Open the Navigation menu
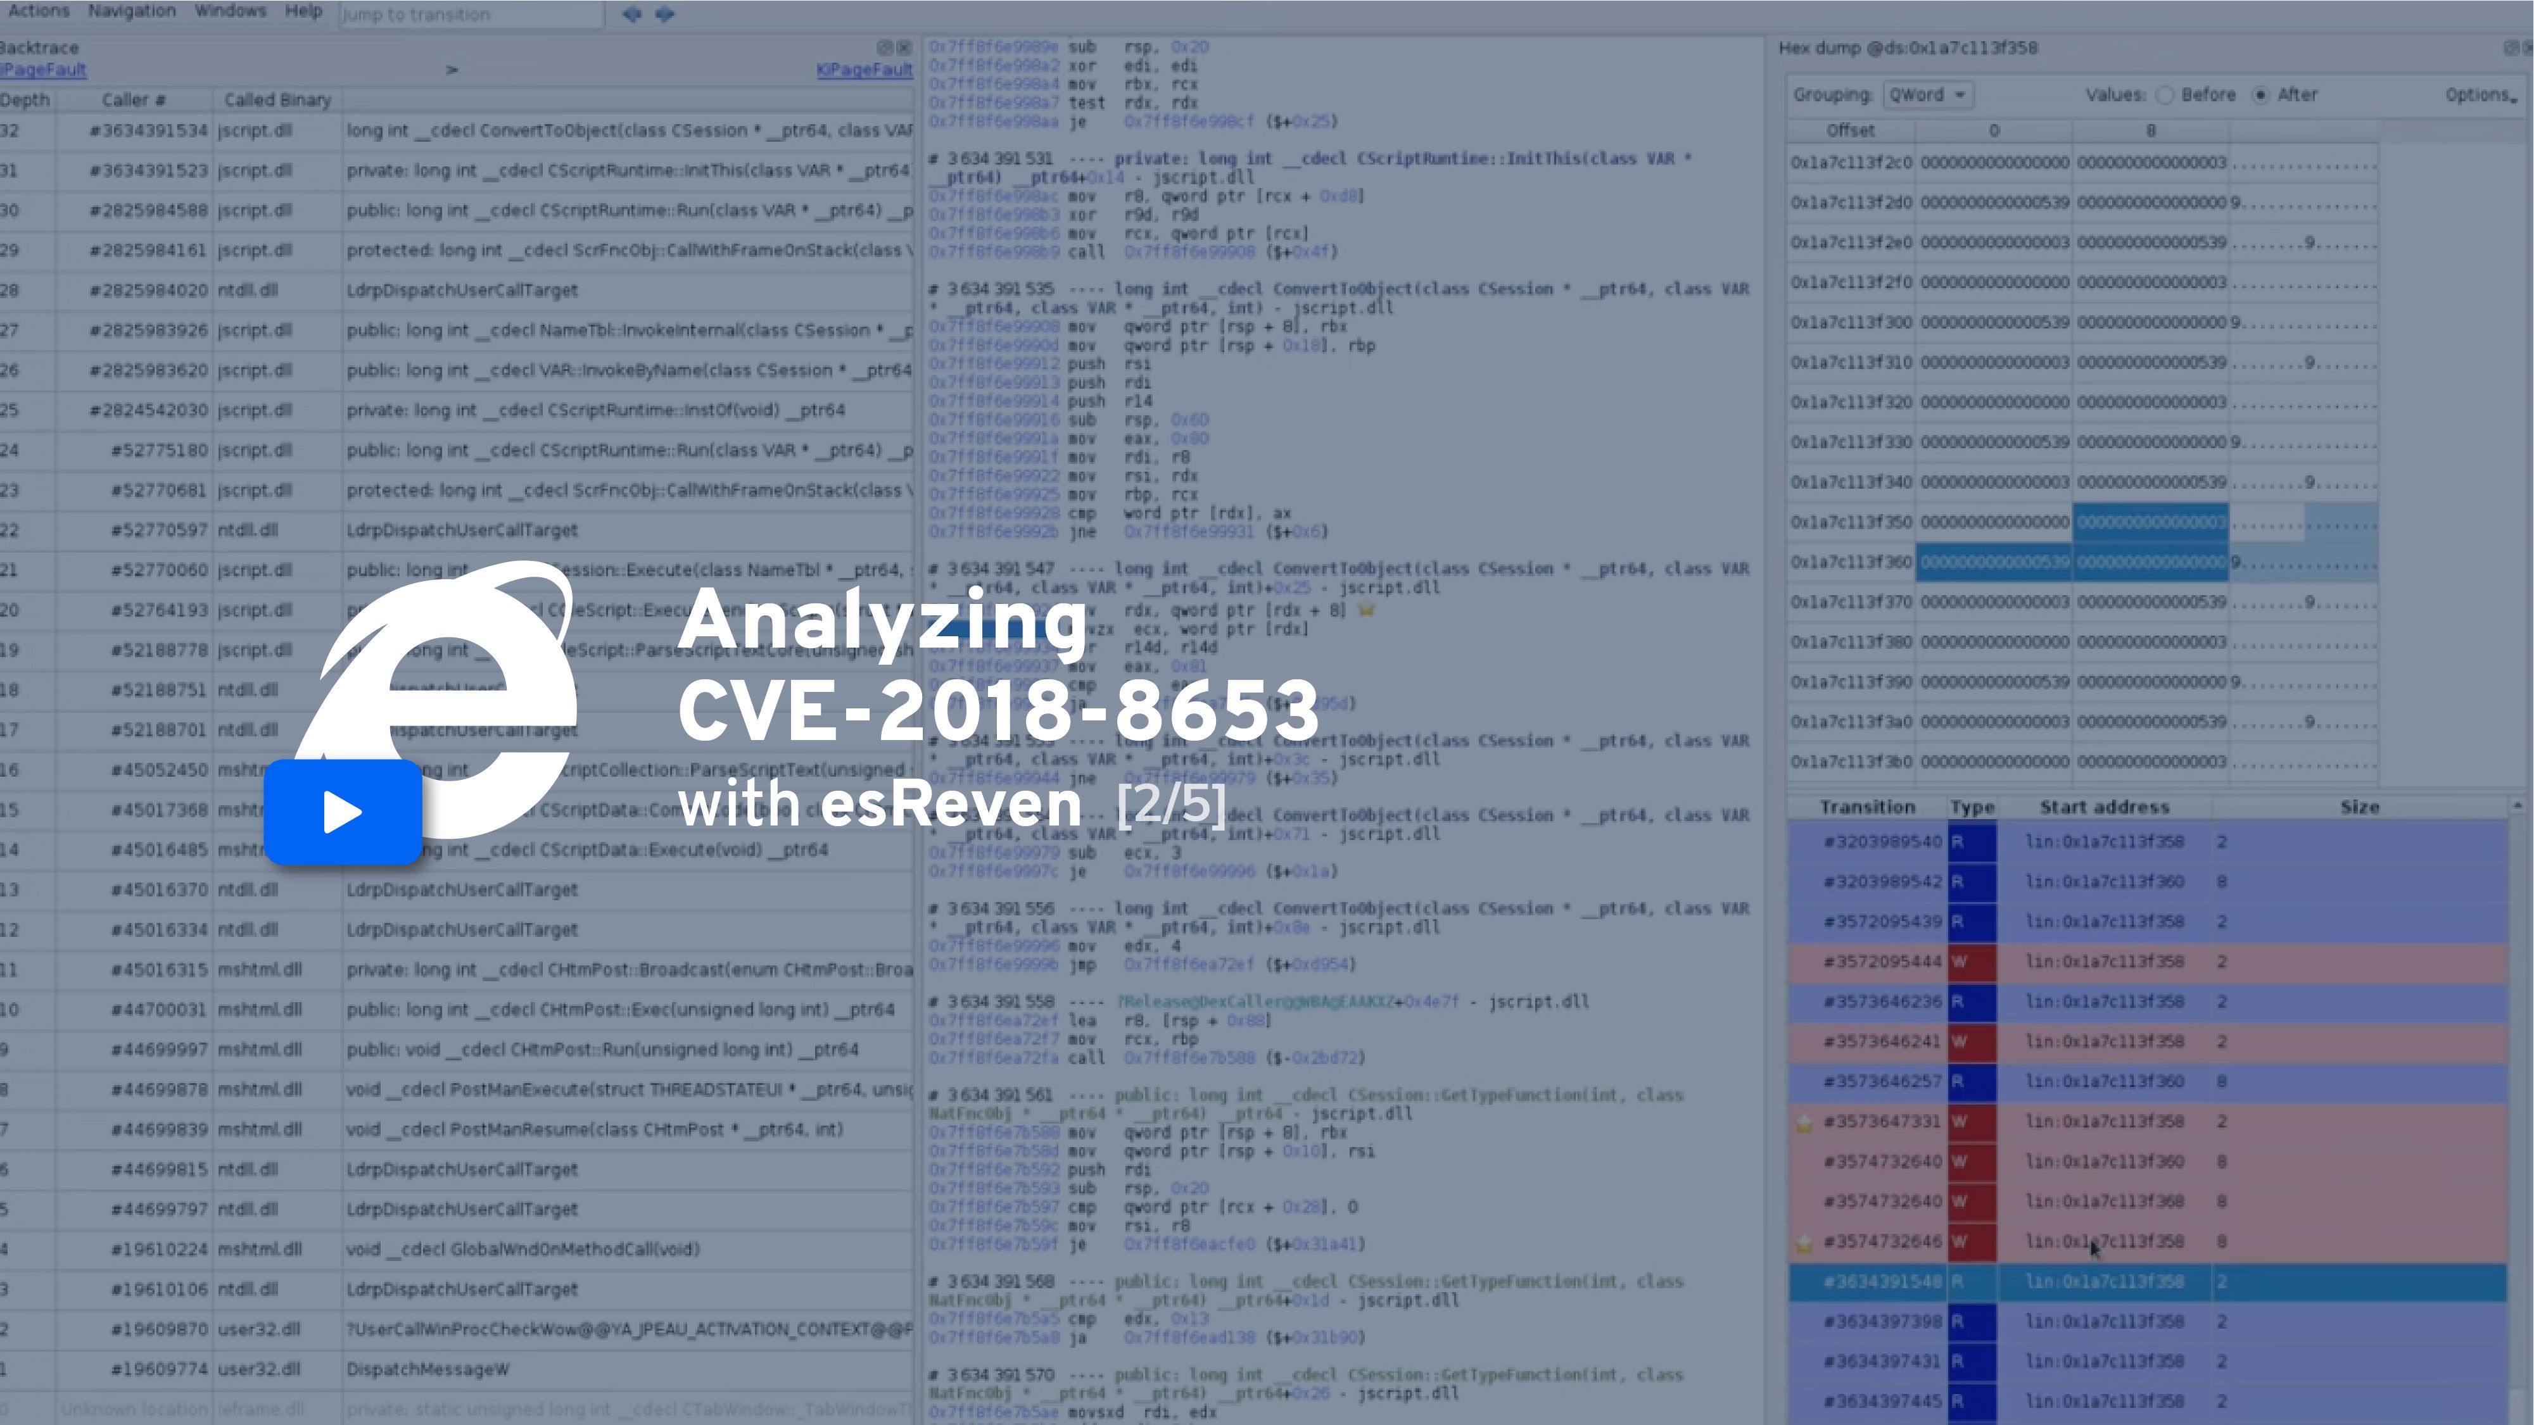Image resolution: width=2534 pixels, height=1425 pixels. (x=132, y=12)
